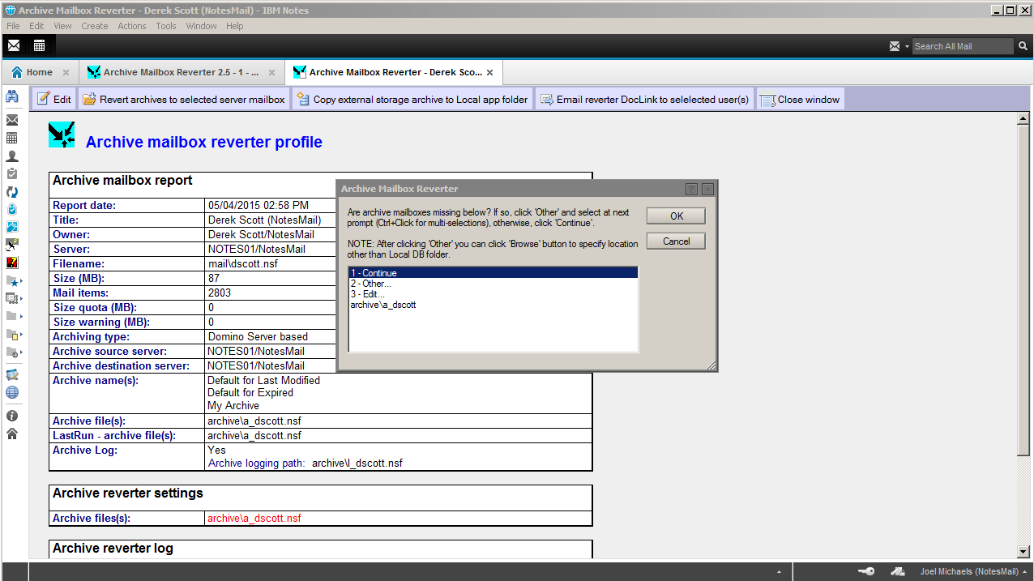Click the magnifier search button in top bar
Image resolution: width=1034 pixels, height=581 pixels.
coord(1023,46)
